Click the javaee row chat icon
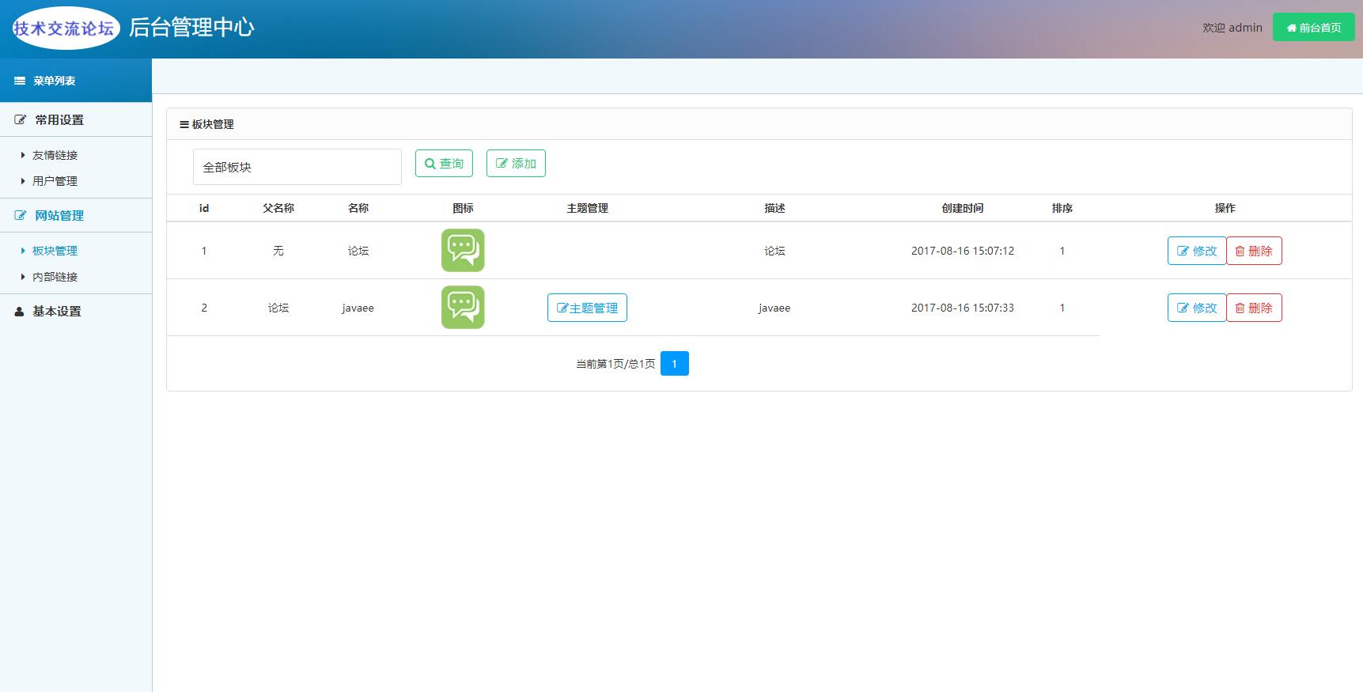Viewport: 1363px width, 692px height. (463, 308)
